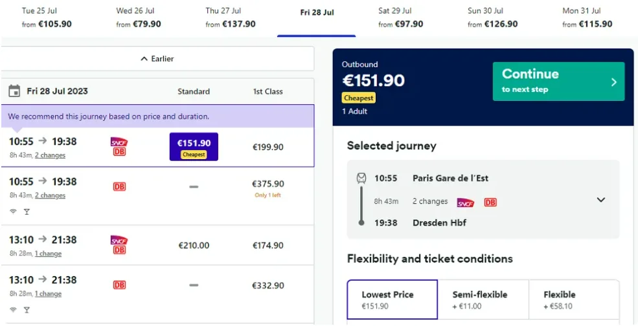This screenshot has height=326, width=638.
Task: Click the WiFi icon under the second 10:55 journey
Action: tap(14, 212)
